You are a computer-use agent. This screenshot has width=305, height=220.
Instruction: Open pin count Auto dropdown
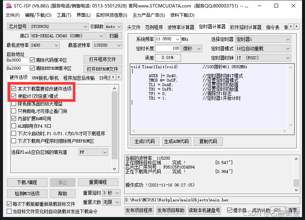113,26
